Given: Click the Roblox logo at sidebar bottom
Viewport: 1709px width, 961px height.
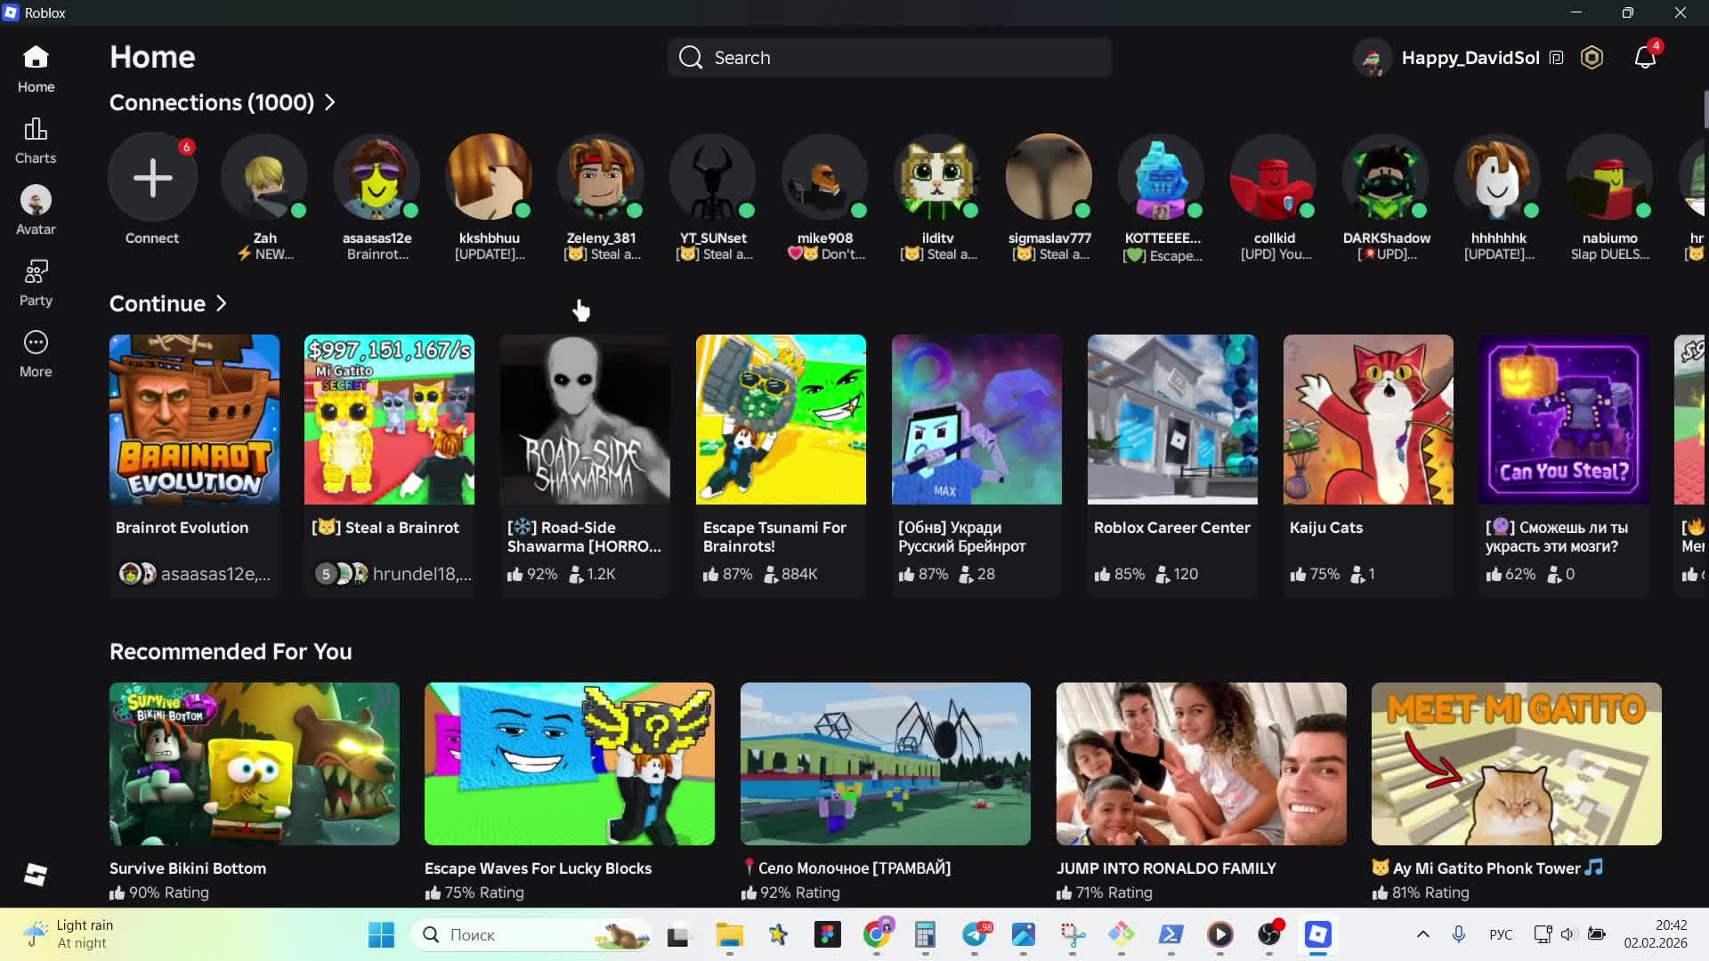Looking at the screenshot, I should pos(36,875).
